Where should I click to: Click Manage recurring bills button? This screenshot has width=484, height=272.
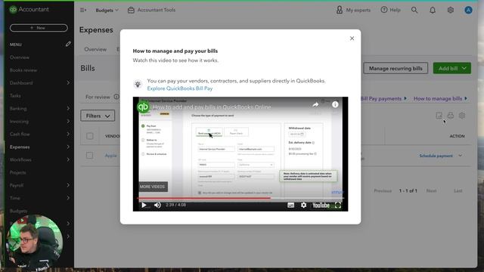click(x=396, y=68)
